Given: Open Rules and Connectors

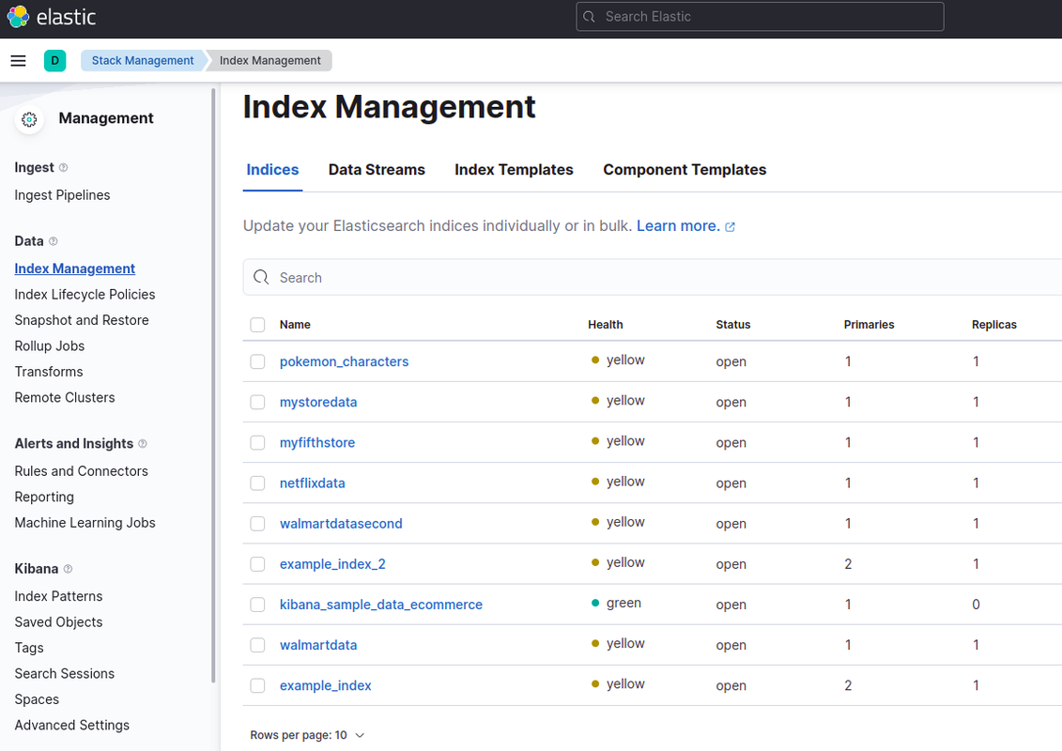Looking at the screenshot, I should 82,471.
